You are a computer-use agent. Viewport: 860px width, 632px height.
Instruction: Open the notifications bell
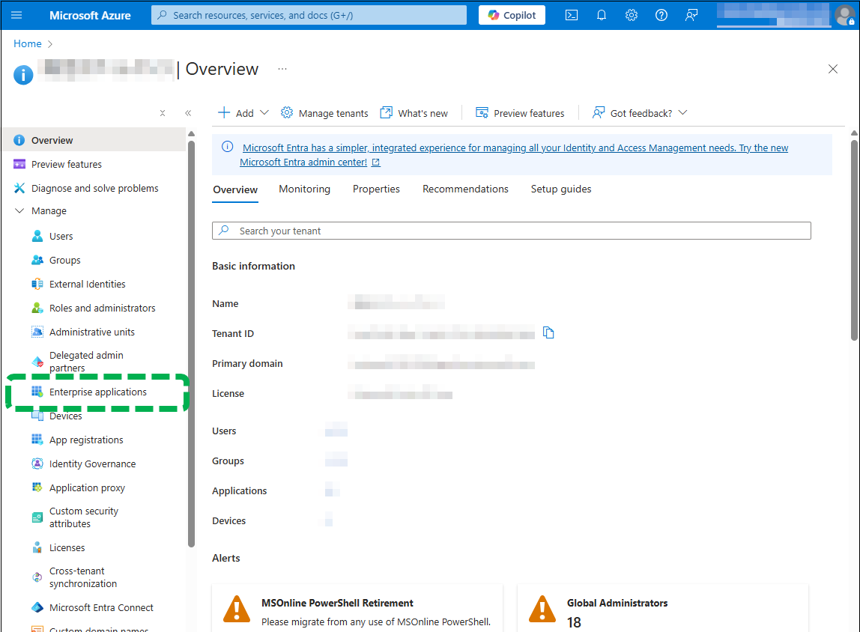601,15
